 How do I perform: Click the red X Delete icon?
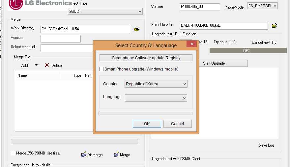(47, 65)
